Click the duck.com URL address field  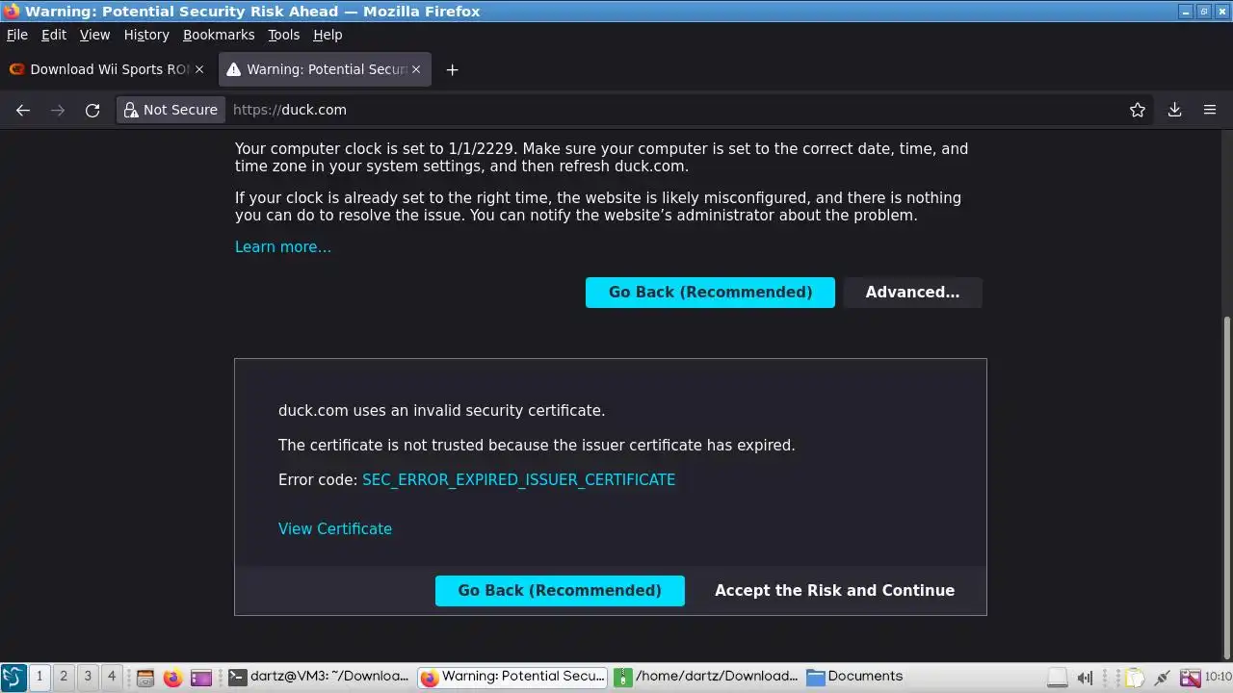coord(674,110)
